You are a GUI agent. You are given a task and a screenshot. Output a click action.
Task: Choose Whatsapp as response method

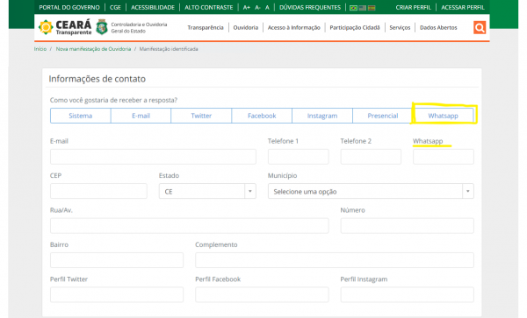[x=443, y=116]
